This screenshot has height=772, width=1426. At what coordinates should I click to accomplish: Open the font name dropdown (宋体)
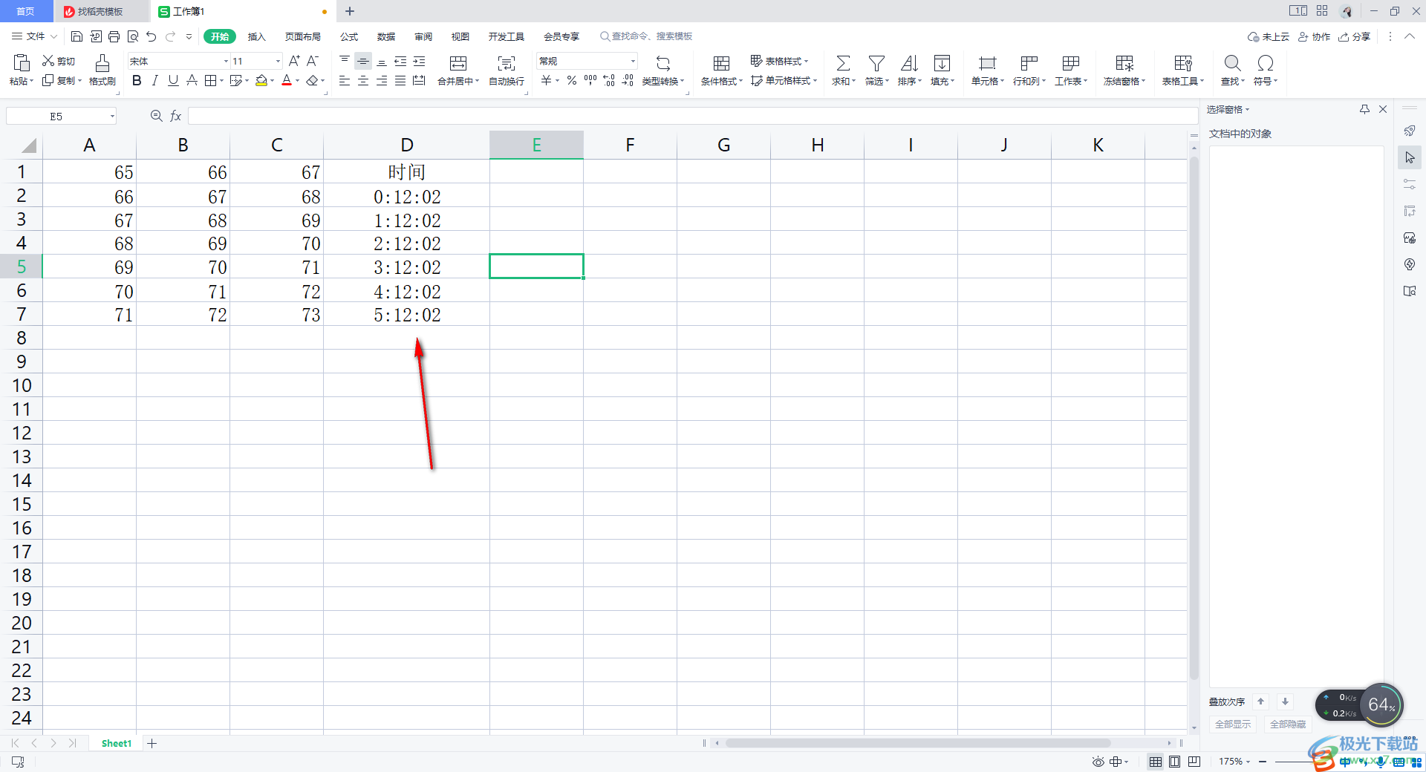coord(226,61)
